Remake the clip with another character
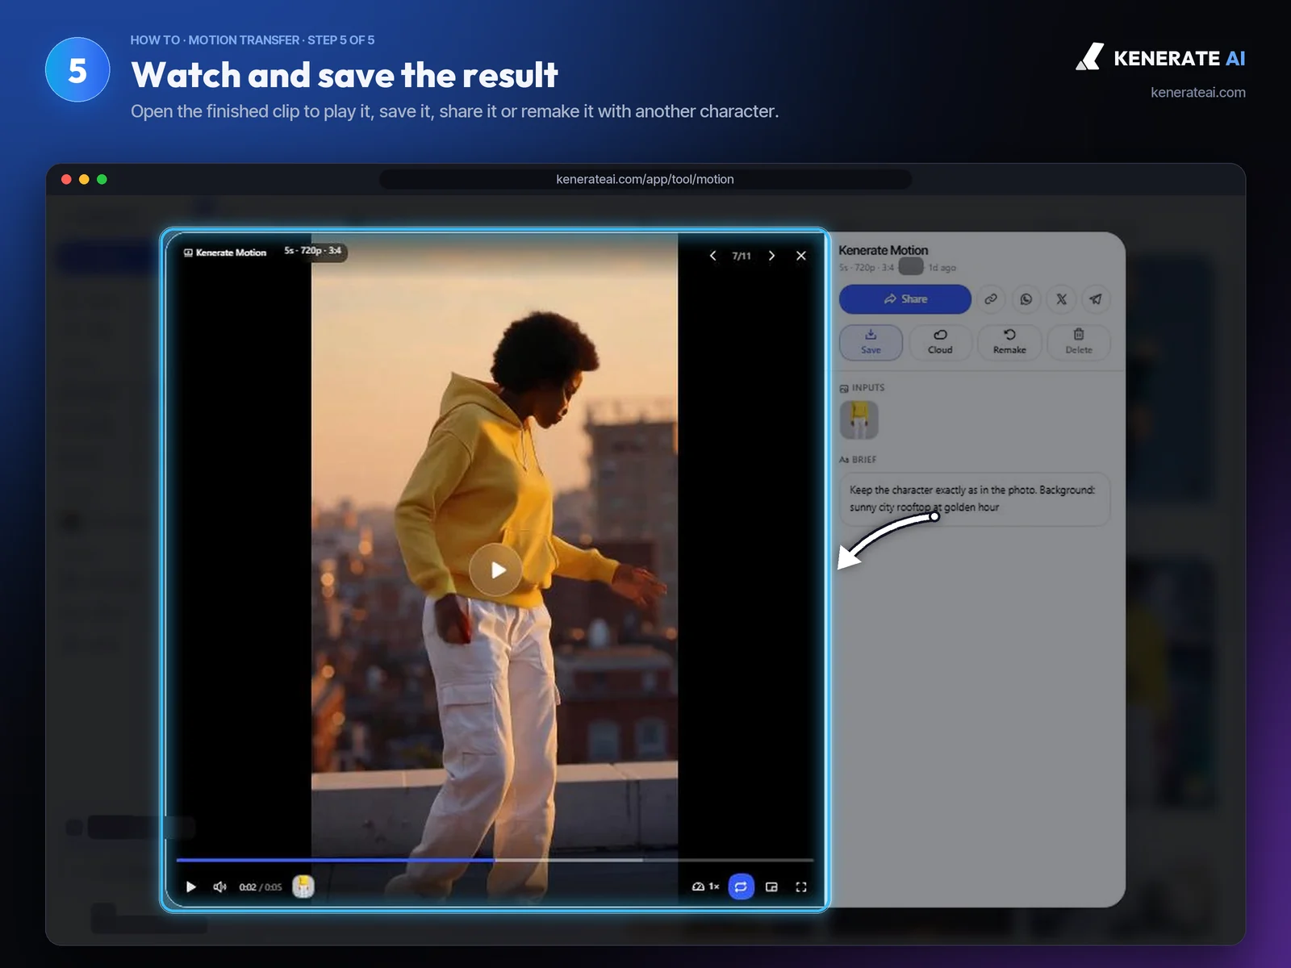Viewport: 1291px width, 968px height. tap(1009, 342)
